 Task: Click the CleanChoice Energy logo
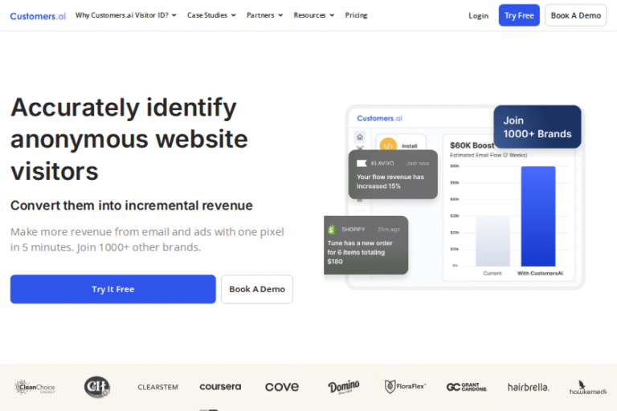click(35, 387)
